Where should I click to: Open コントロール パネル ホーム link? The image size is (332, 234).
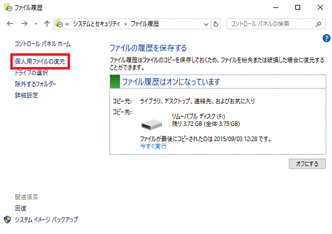point(43,44)
